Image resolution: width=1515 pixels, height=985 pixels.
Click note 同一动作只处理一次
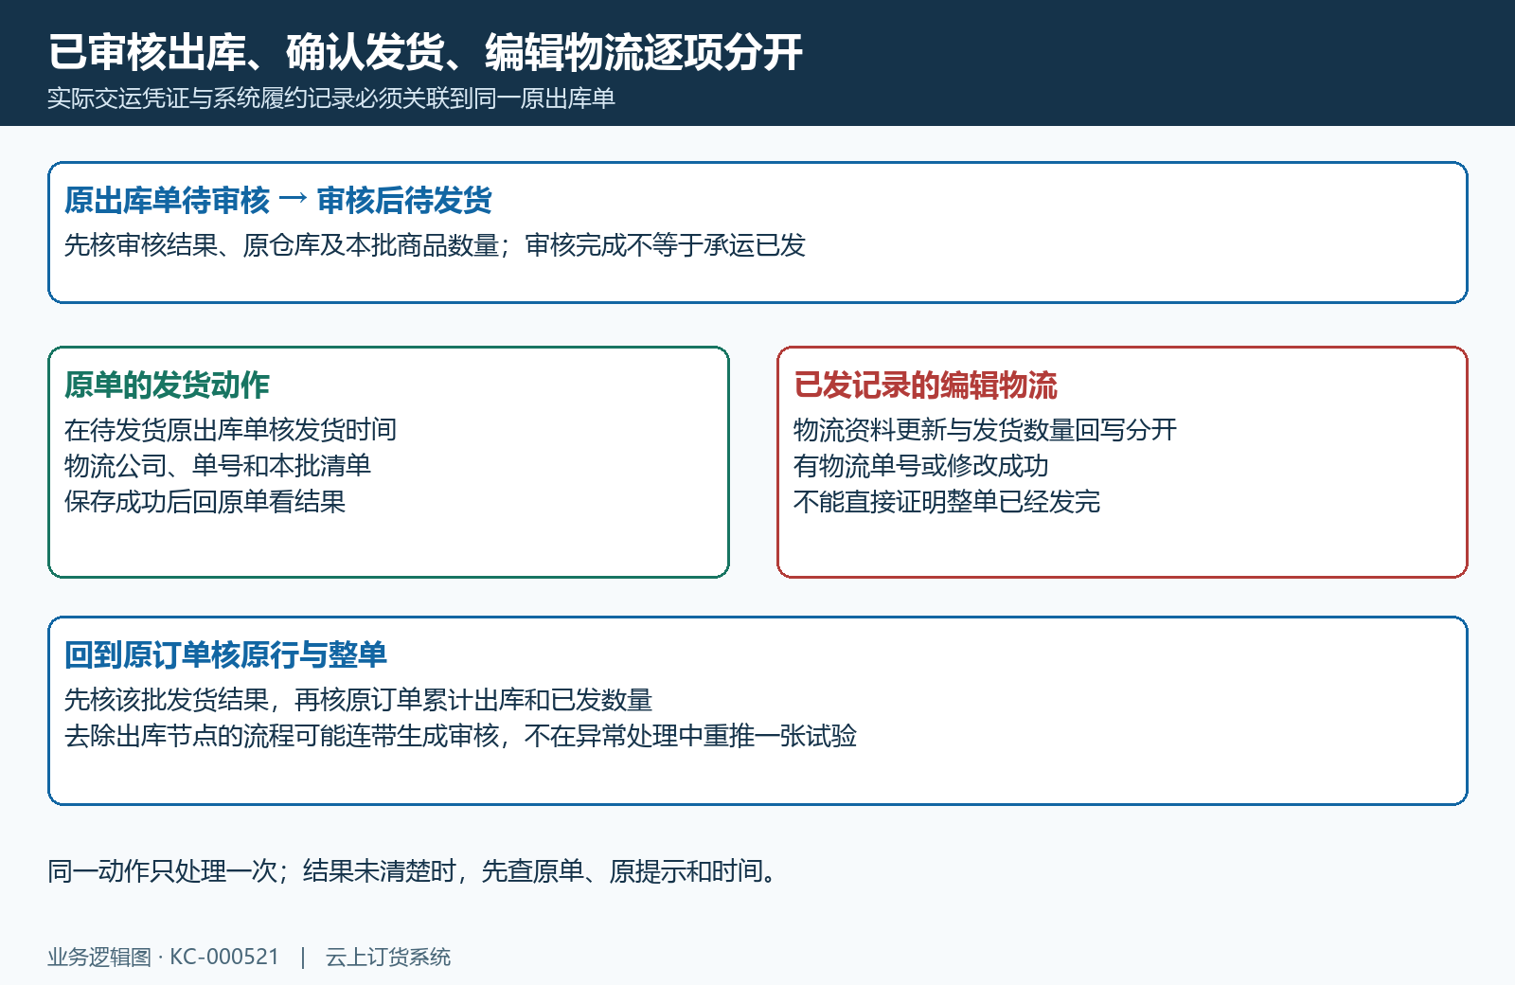pos(162,871)
